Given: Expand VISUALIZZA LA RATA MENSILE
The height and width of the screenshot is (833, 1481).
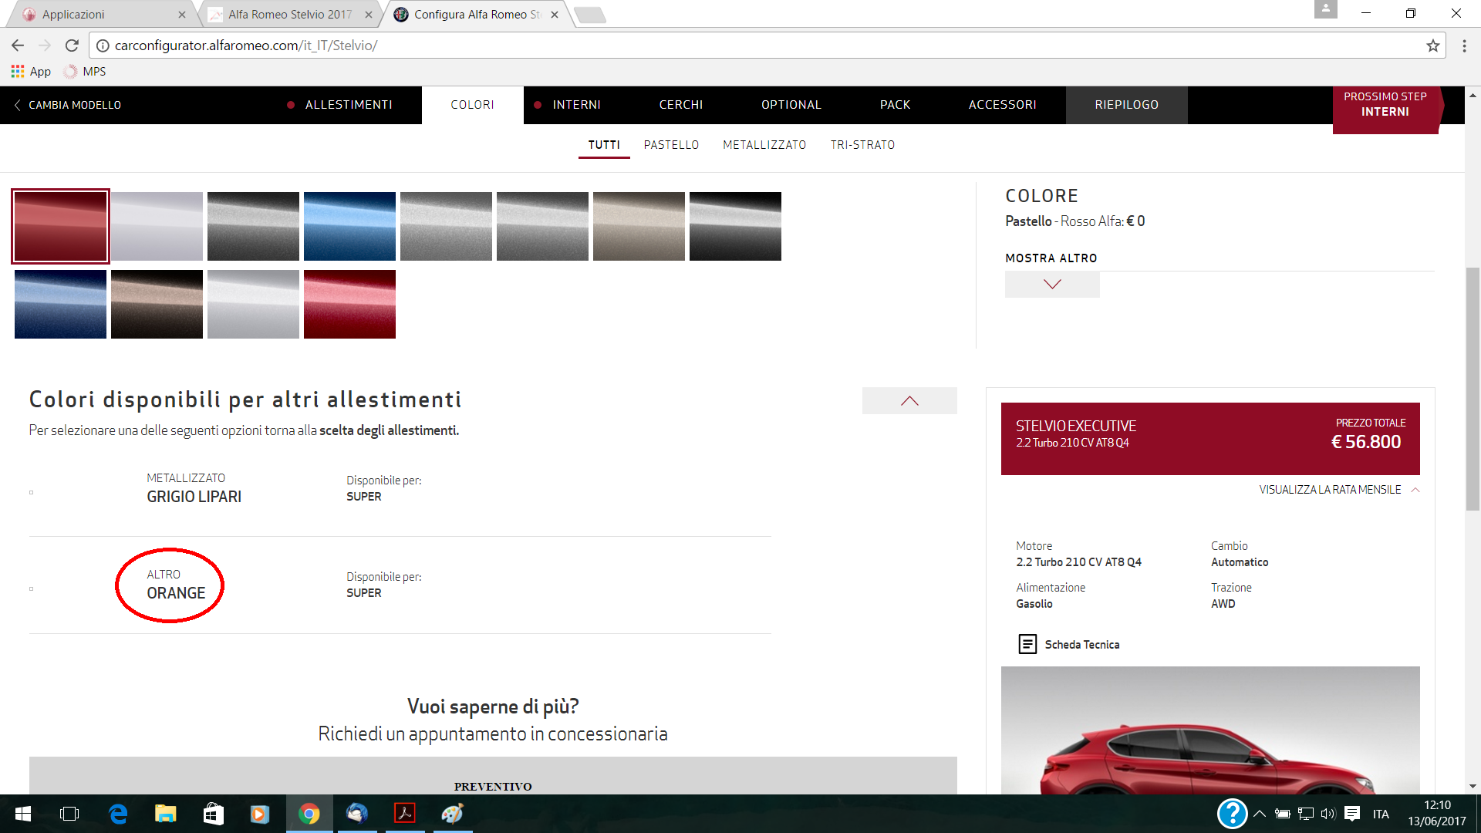Looking at the screenshot, I should tap(1339, 490).
